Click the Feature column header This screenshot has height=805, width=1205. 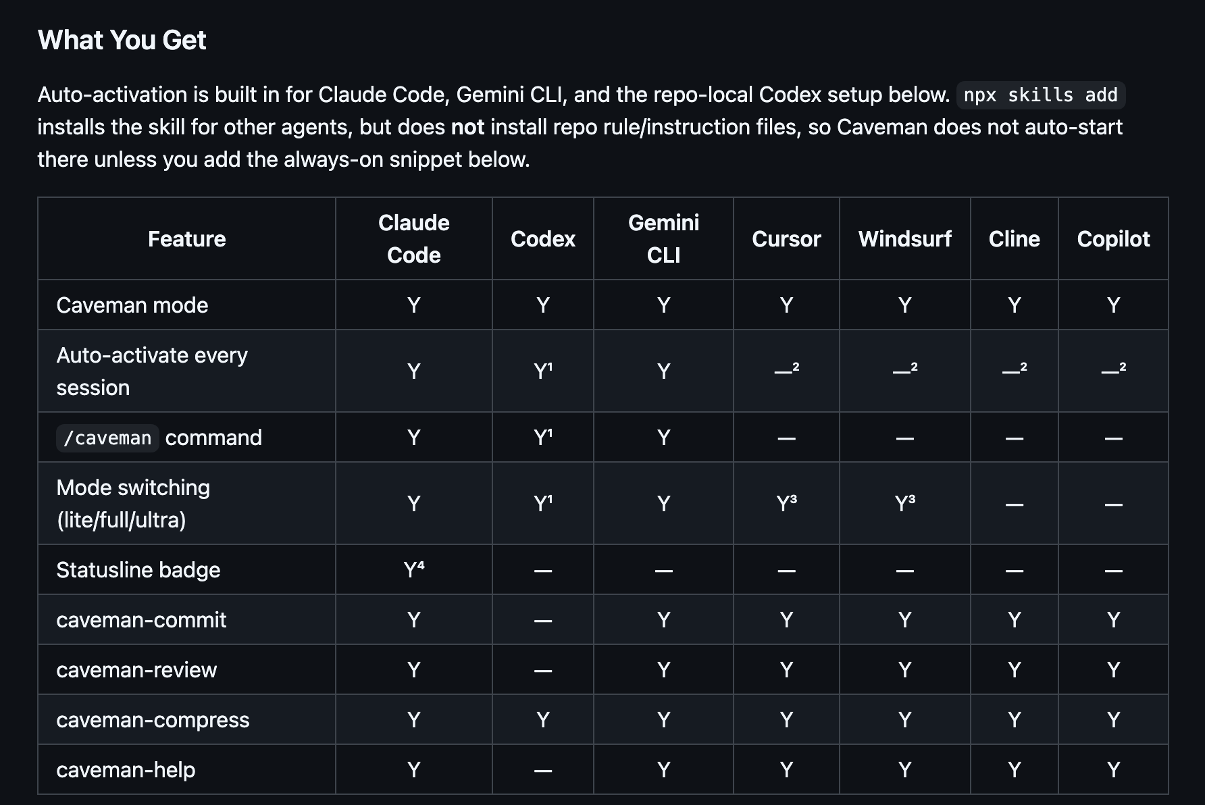187,239
